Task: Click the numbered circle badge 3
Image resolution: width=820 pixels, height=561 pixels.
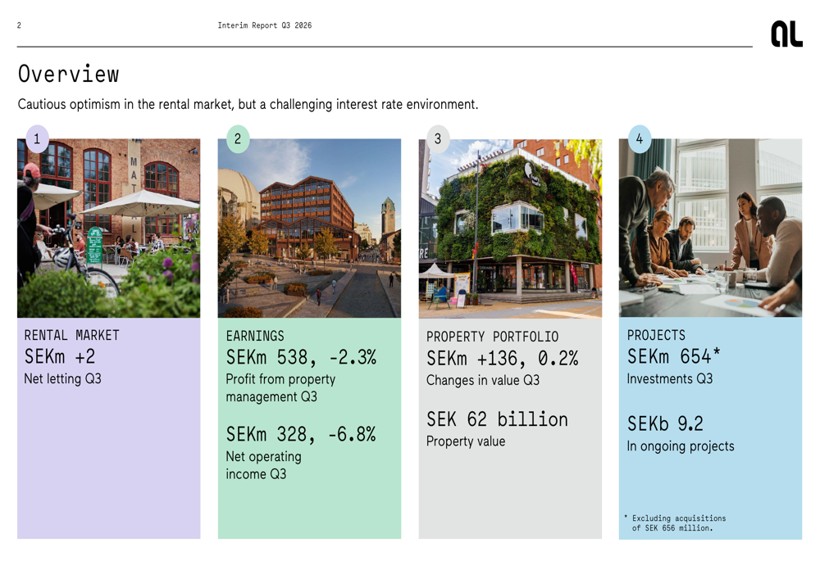Action: 438,139
